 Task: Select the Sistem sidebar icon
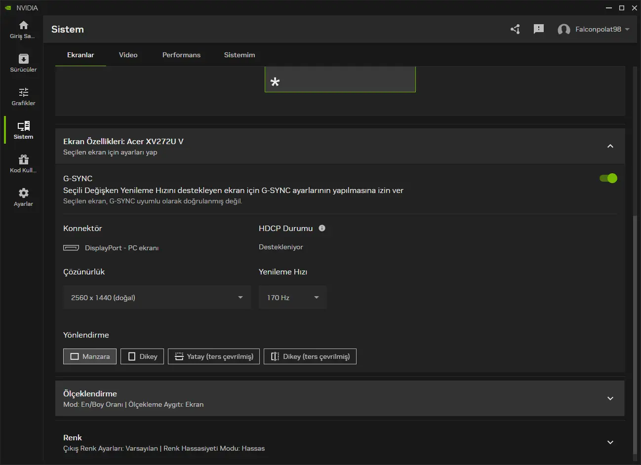(x=23, y=126)
